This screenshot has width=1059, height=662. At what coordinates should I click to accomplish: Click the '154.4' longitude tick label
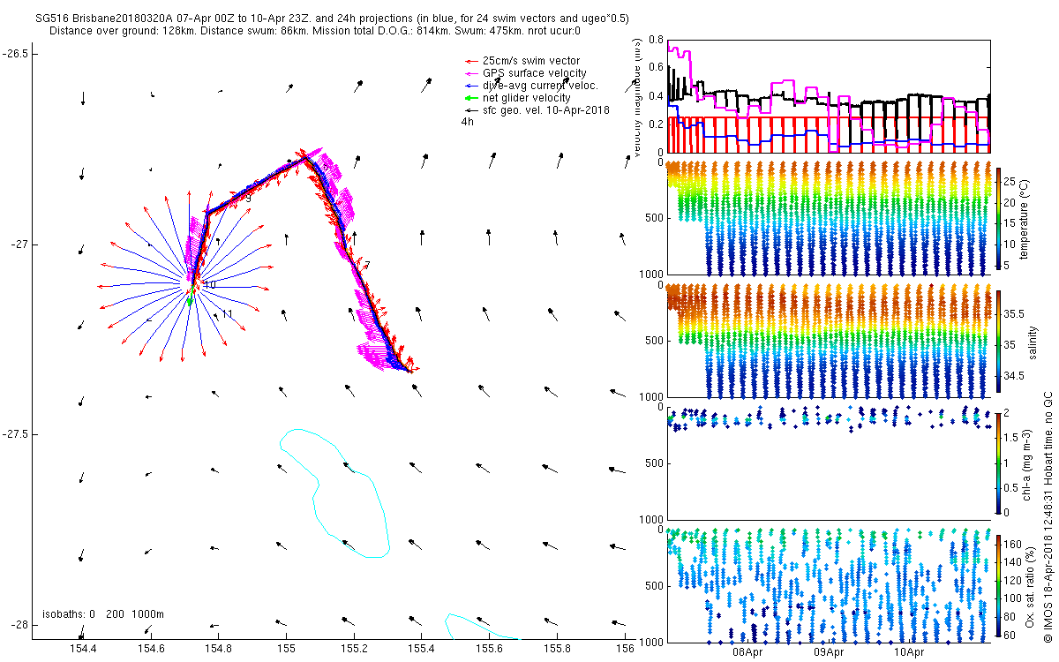click(x=82, y=648)
